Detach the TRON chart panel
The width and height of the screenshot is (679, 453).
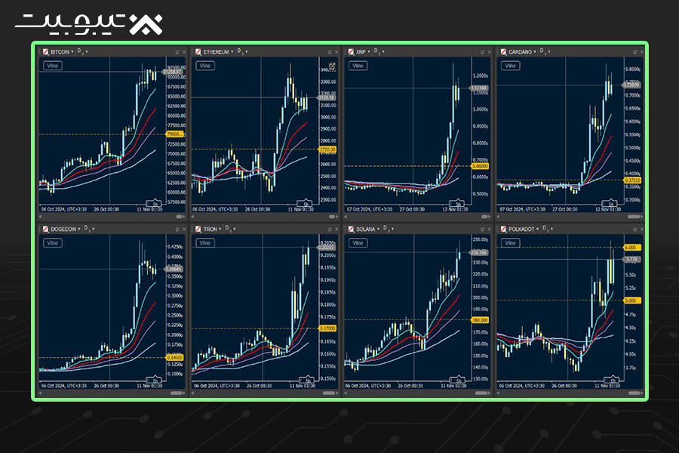click(x=330, y=230)
